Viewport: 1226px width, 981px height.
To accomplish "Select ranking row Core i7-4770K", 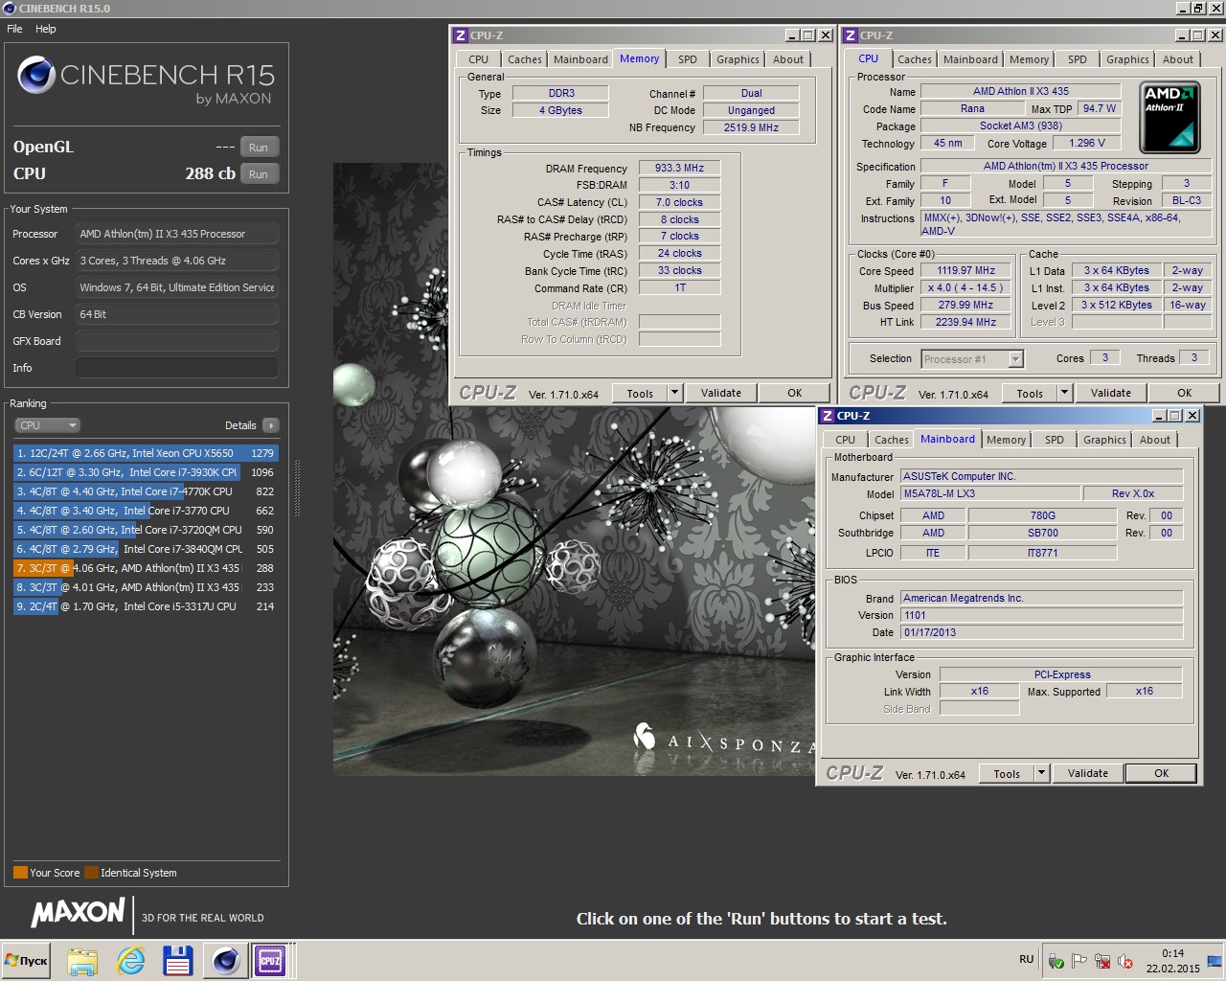I will pos(146,491).
